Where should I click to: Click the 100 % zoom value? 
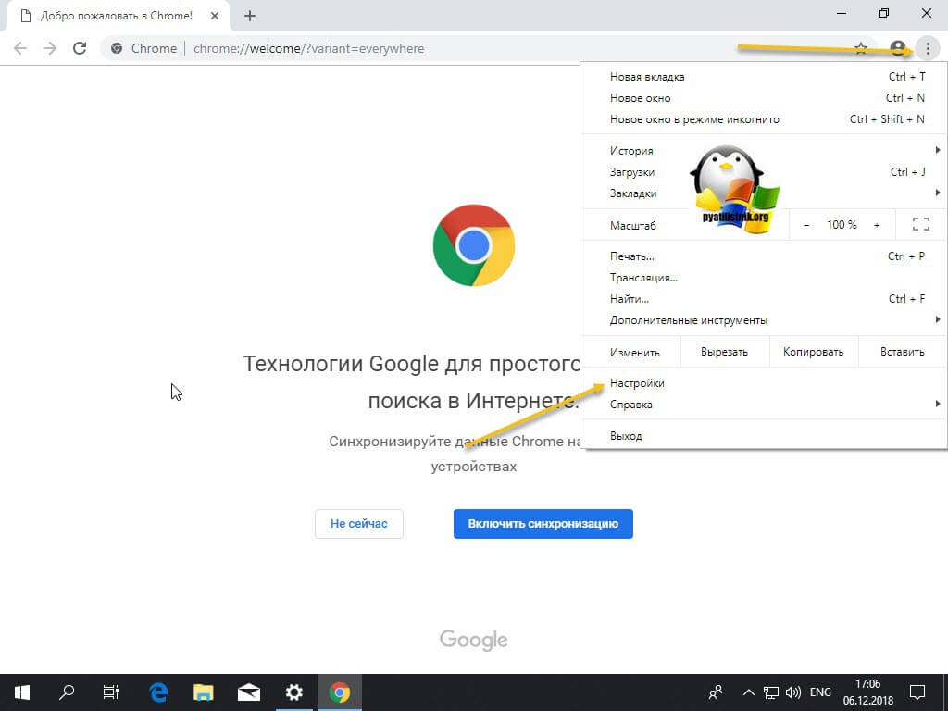[842, 225]
